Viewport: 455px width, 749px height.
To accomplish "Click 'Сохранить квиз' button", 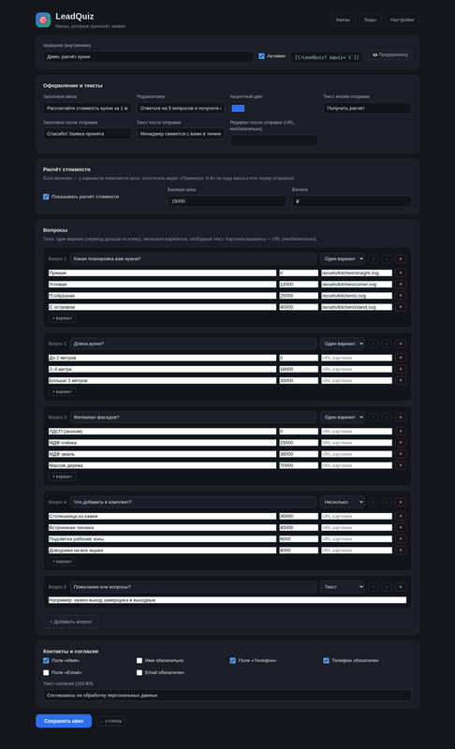I will [x=64, y=721].
